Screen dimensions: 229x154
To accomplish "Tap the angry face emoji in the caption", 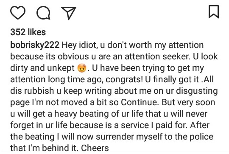I will click(82, 68).
